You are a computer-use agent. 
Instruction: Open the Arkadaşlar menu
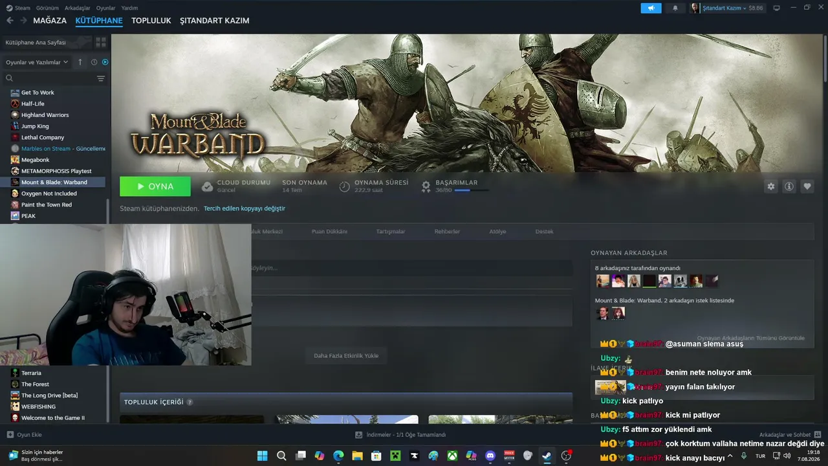(x=78, y=8)
